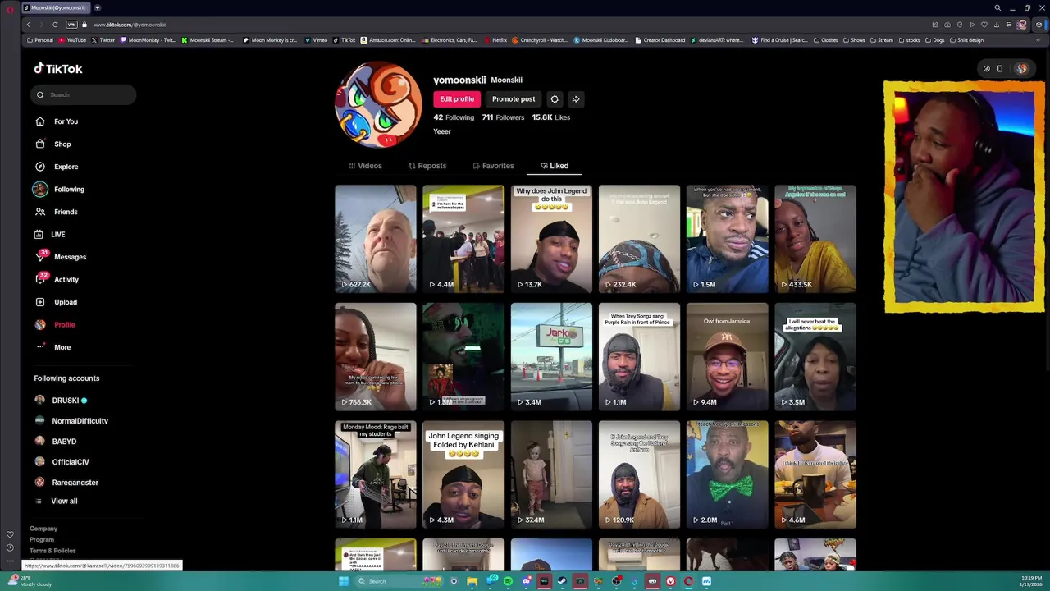The width and height of the screenshot is (1050, 591).
Task: Click the address bar URL
Action: (x=130, y=25)
